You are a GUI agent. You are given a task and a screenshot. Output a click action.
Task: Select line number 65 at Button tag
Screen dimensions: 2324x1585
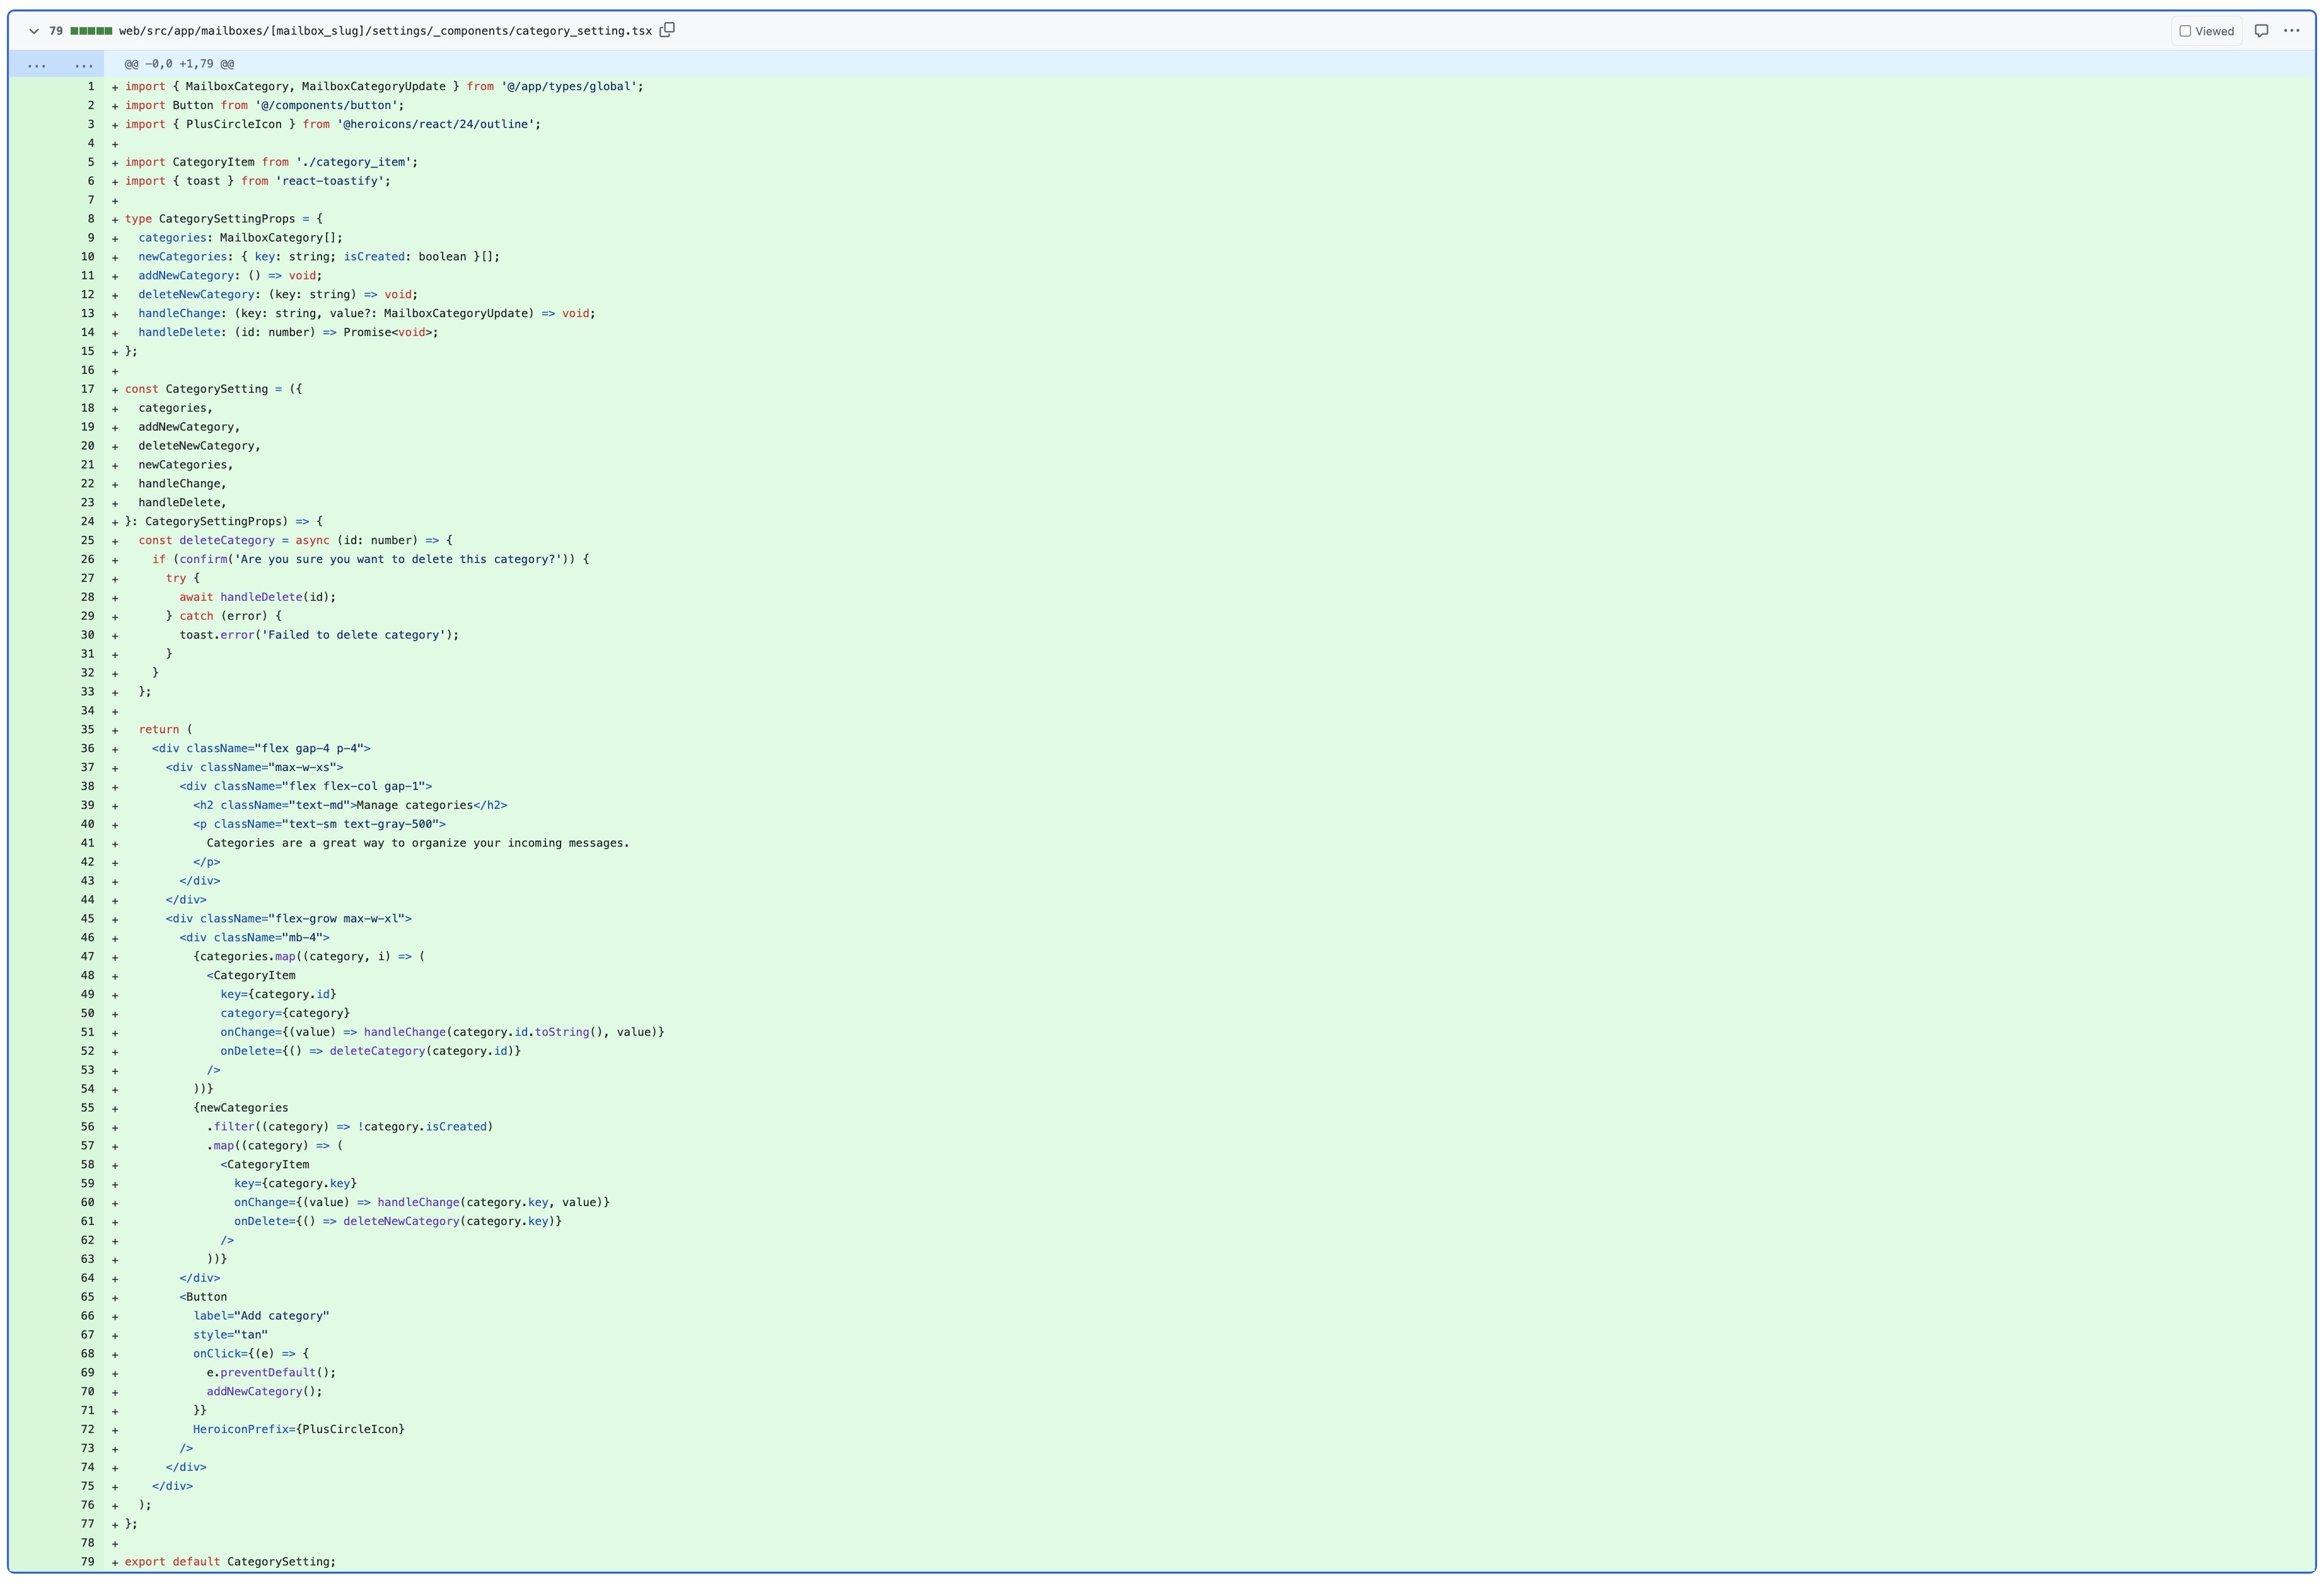pyautogui.click(x=87, y=1297)
